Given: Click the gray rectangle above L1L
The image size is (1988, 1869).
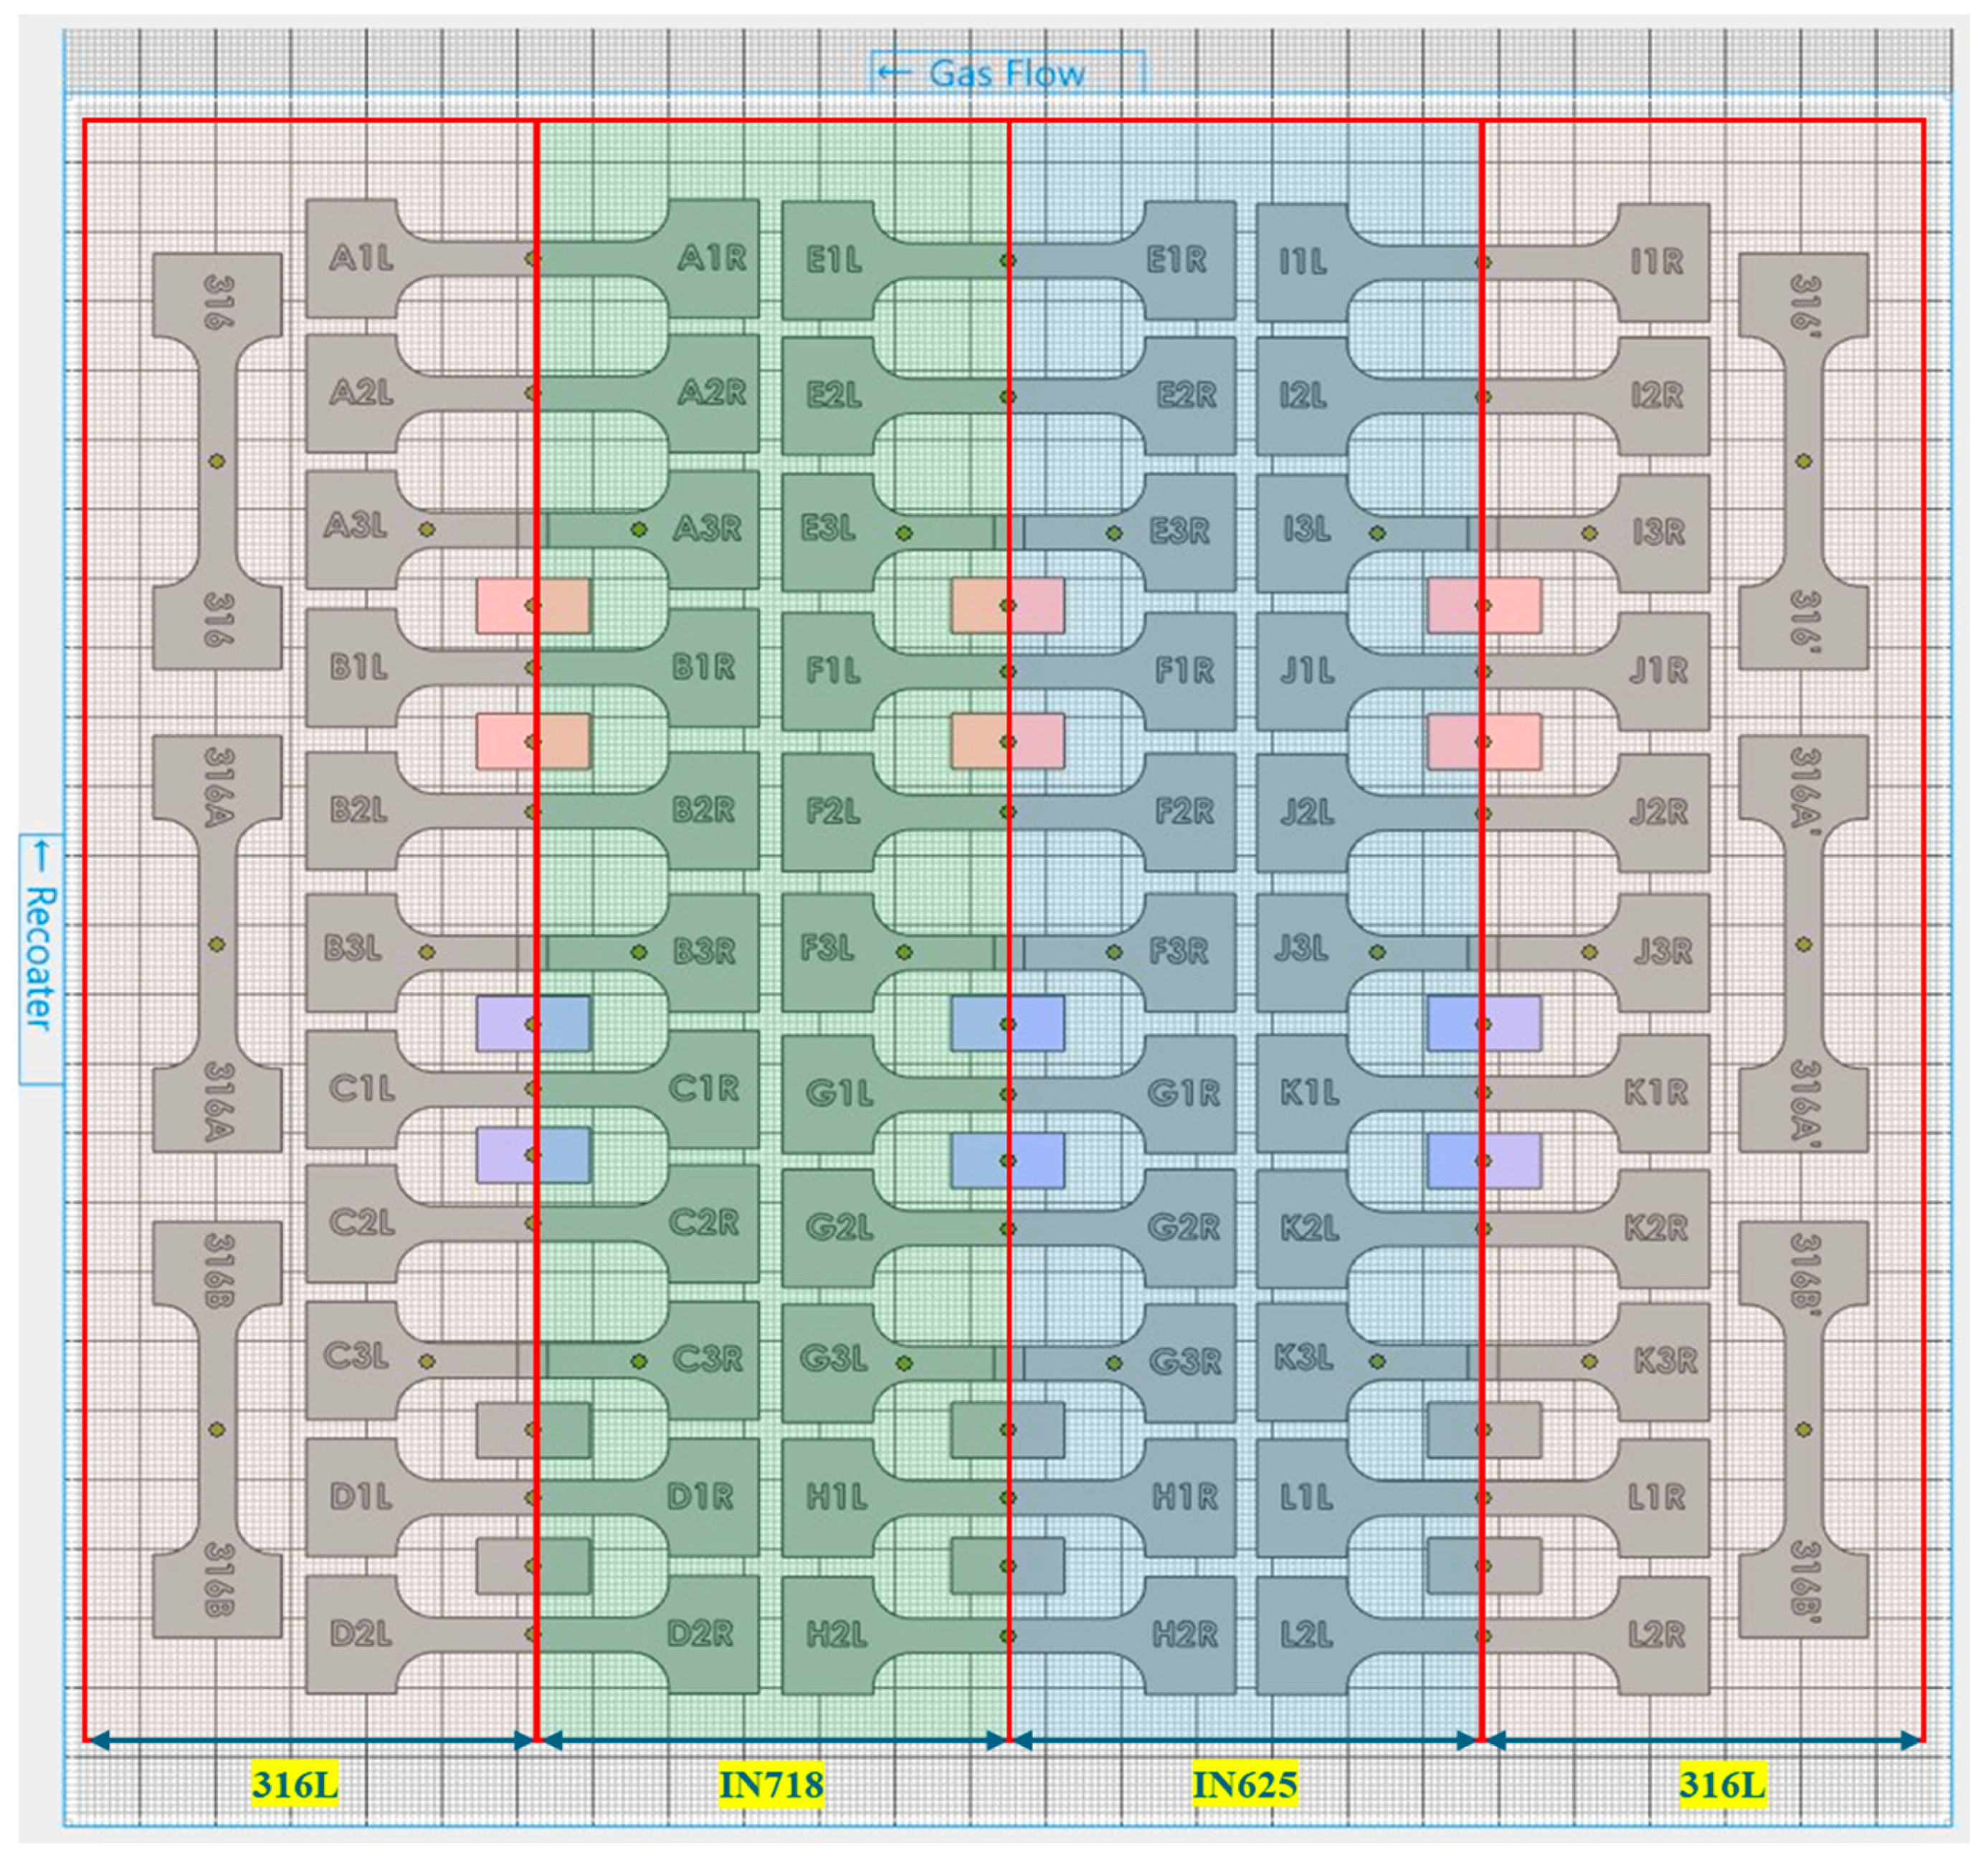Looking at the screenshot, I should (1483, 1430).
